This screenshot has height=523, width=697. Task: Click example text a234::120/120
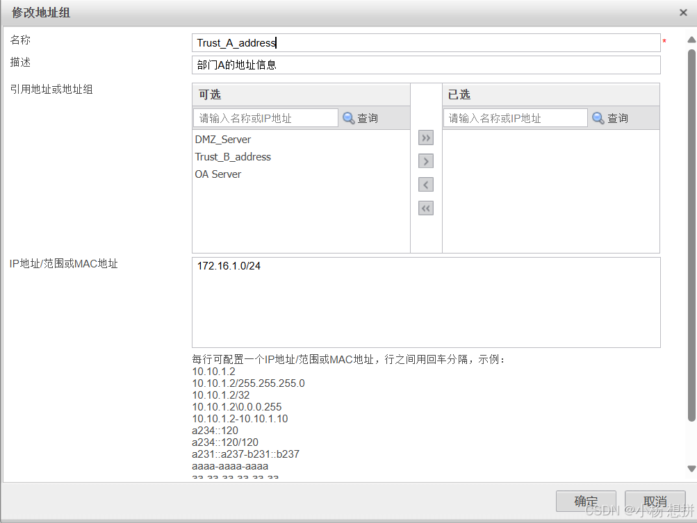click(225, 442)
